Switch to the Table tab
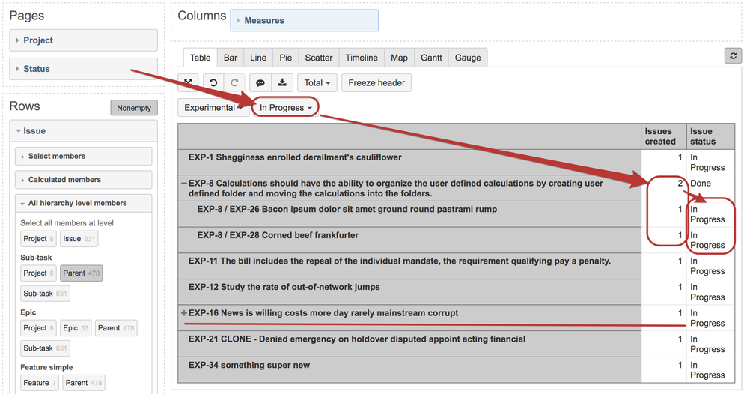Viewport: 747px width, 394px height. click(x=200, y=58)
